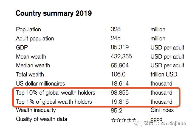Screen dimensions: 192x132
Task: Select the GDP value 85,319
Action: pyautogui.click(x=120, y=47)
